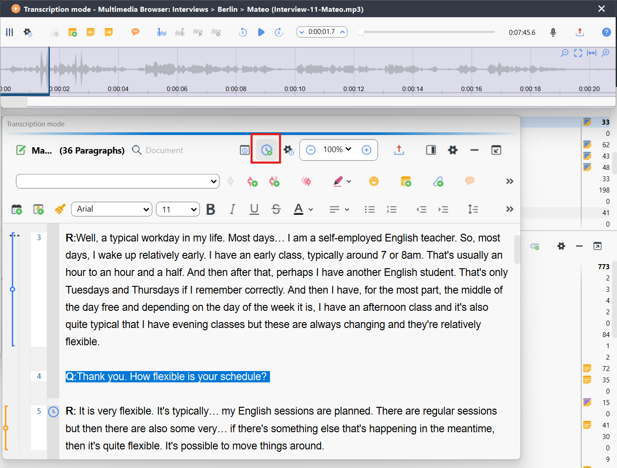Click the new timestamp icon in the transcript toolbar
Viewport: 617px width, 468px height.
(266, 150)
